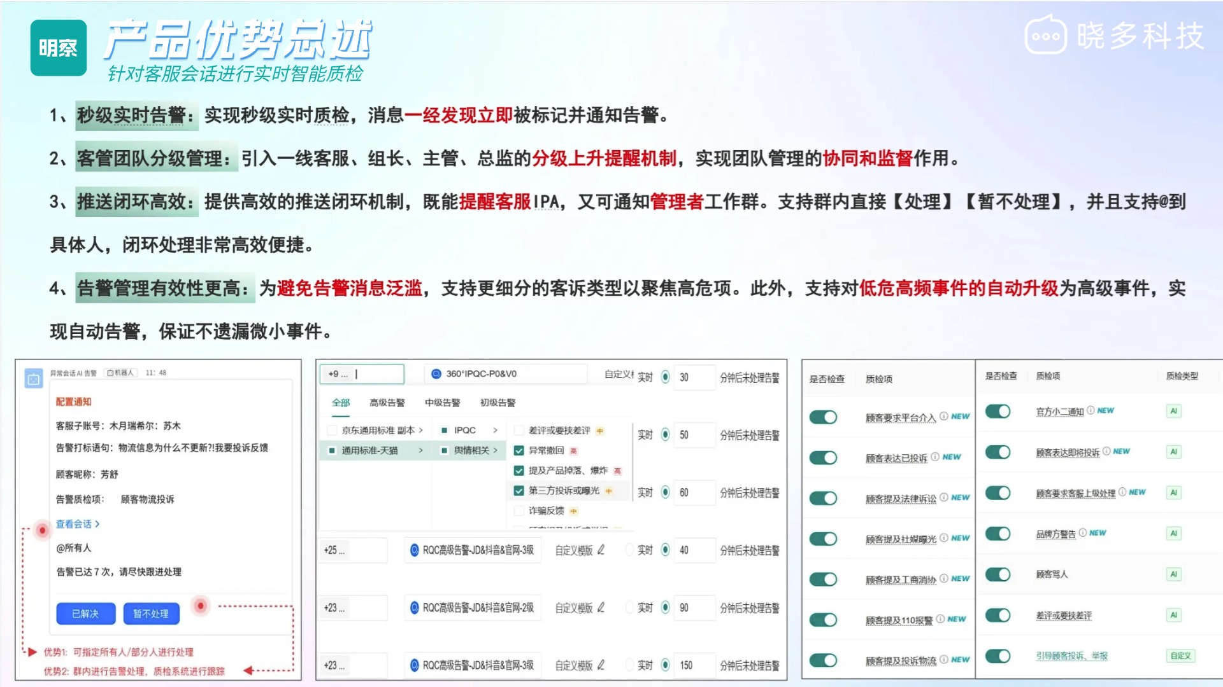Click the info icon beside 顾客要求平台介入

pos(943,417)
